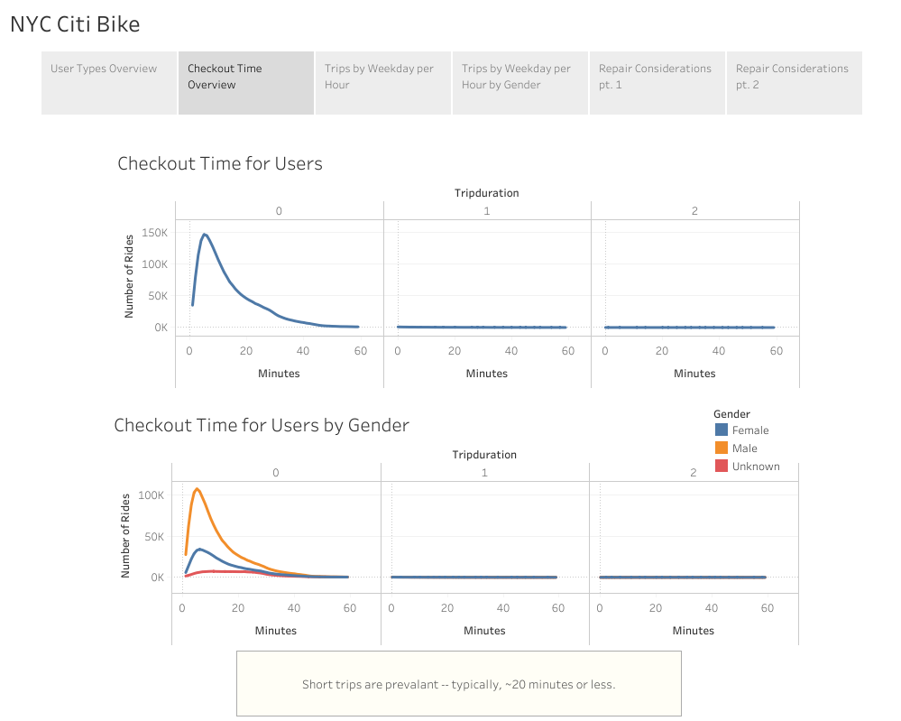The height and width of the screenshot is (721, 901).
Task: Click the Tripduration header above gender chart
Action: point(484,455)
